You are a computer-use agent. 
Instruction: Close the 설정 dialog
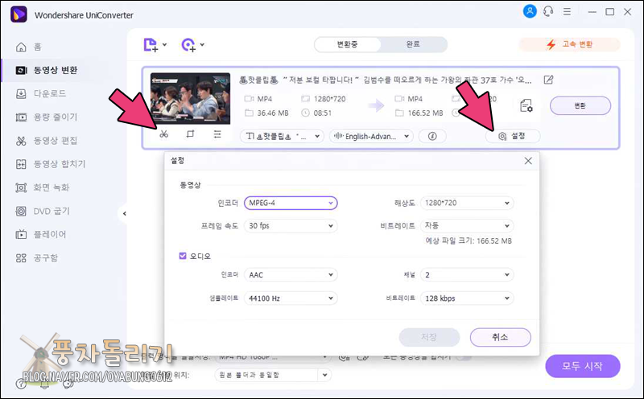pyautogui.click(x=528, y=161)
